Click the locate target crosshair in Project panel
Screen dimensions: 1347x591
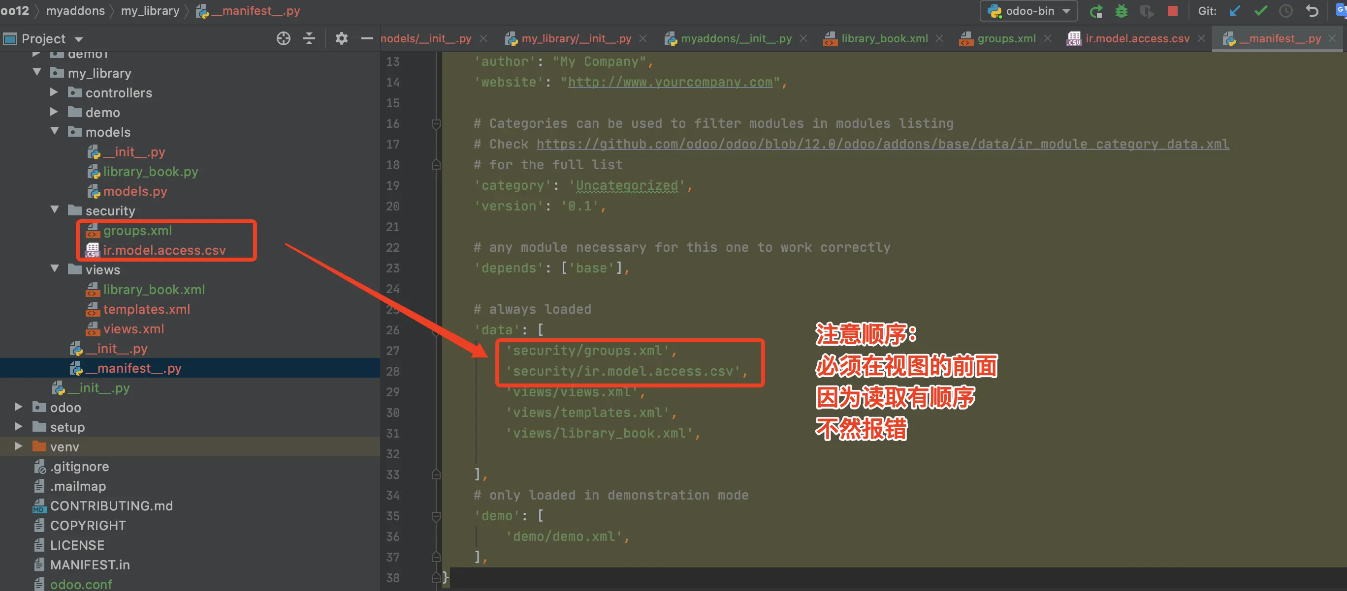click(284, 39)
